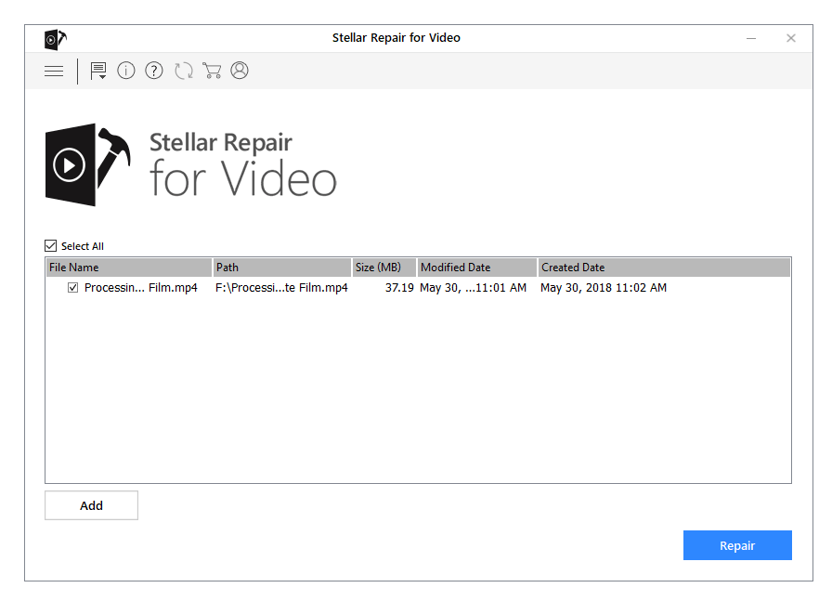Open the user account icon

tap(240, 71)
